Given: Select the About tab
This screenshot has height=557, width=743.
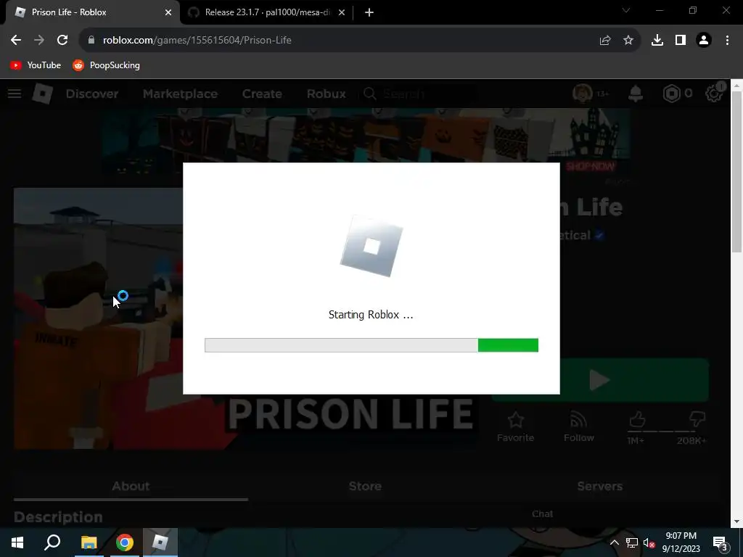Looking at the screenshot, I should pyautogui.click(x=131, y=487).
